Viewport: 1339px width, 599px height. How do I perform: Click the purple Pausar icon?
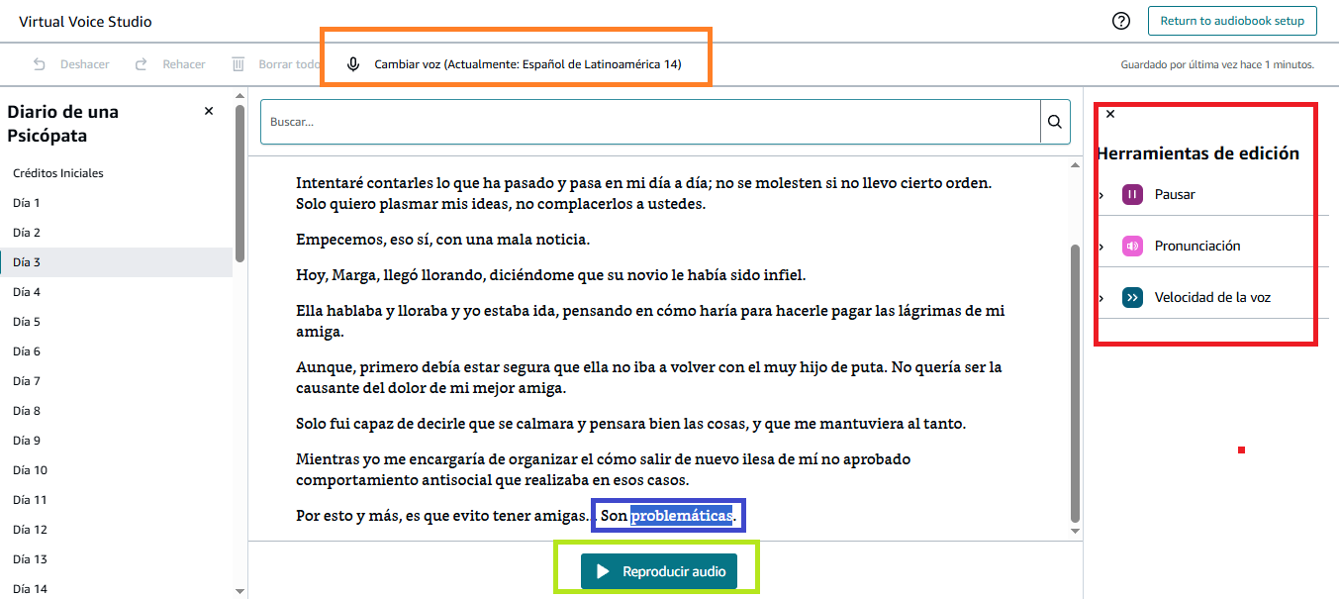1132,194
